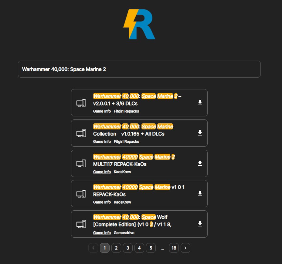Click the previous page left chevron
This screenshot has width=282, height=264.
(93, 248)
